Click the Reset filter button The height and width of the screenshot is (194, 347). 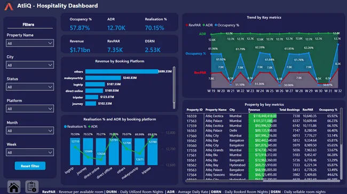[30, 166]
